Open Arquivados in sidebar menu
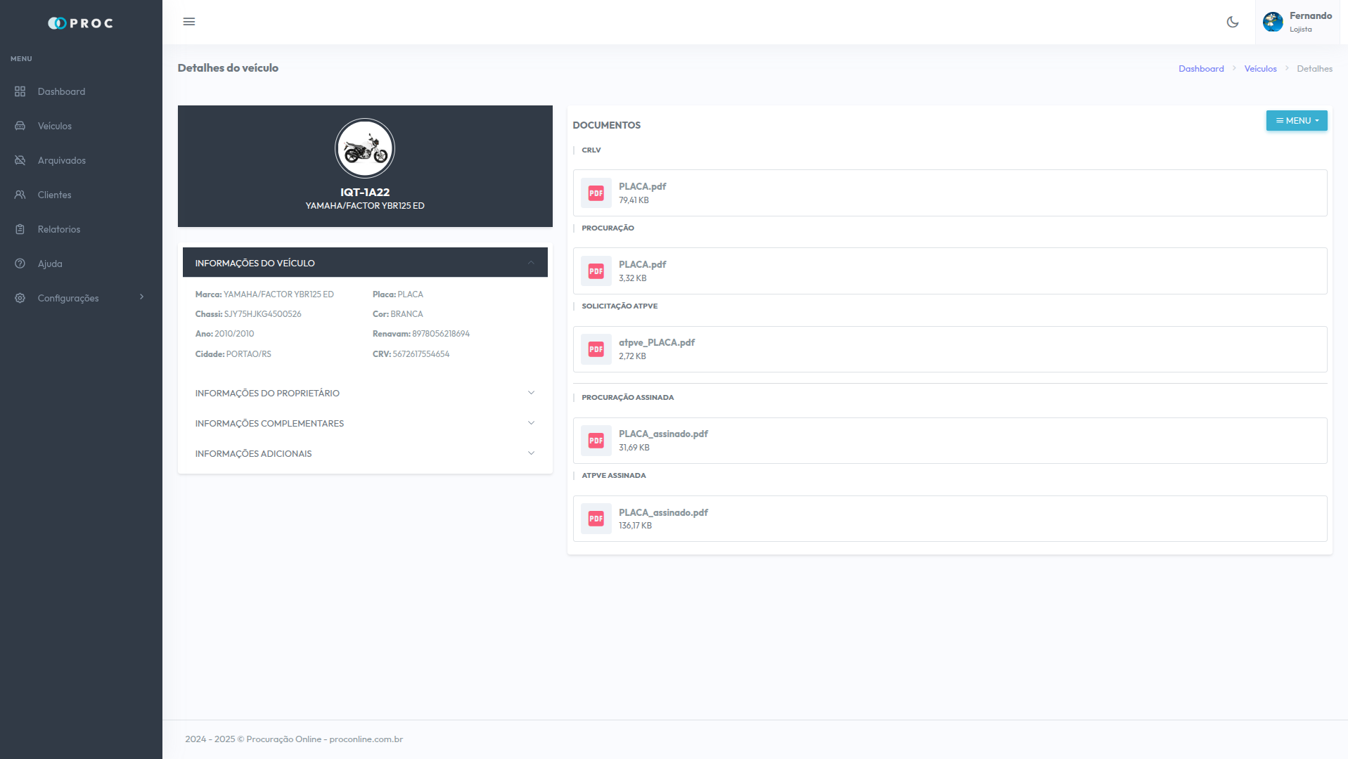 (x=62, y=160)
